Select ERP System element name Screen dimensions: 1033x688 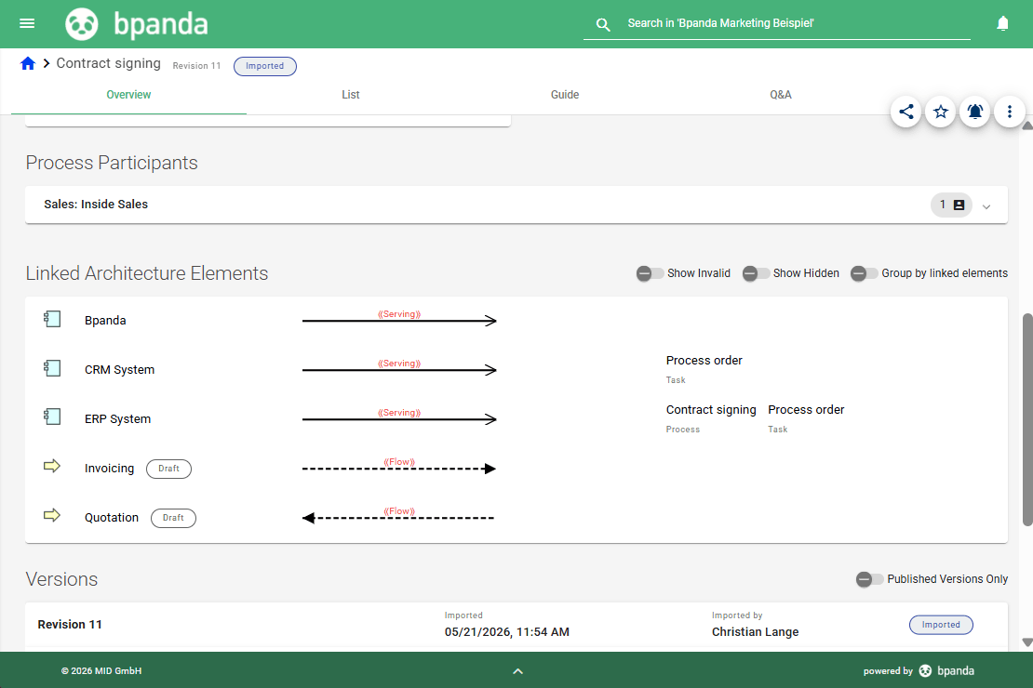tap(117, 419)
